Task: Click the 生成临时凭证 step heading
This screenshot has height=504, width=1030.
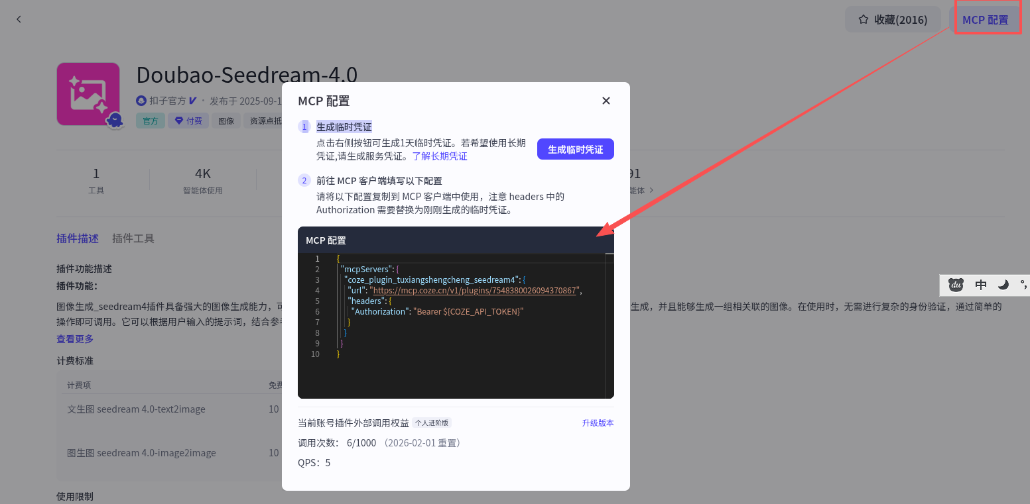Action: (x=344, y=126)
